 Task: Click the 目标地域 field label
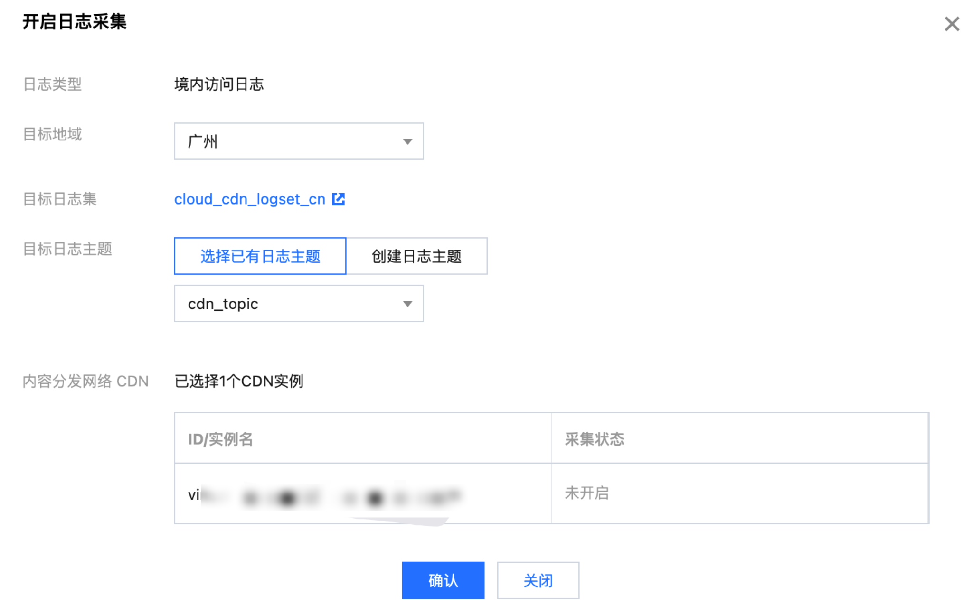tap(52, 134)
